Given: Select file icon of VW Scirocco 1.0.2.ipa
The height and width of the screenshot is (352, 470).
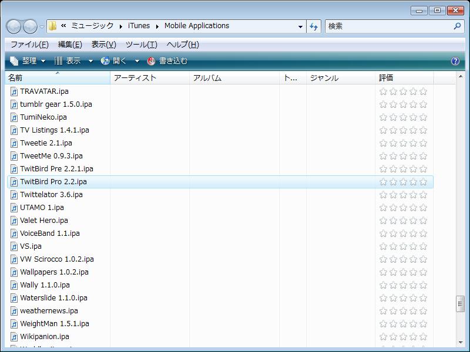Looking at the screenshot, I should [14, 259].
